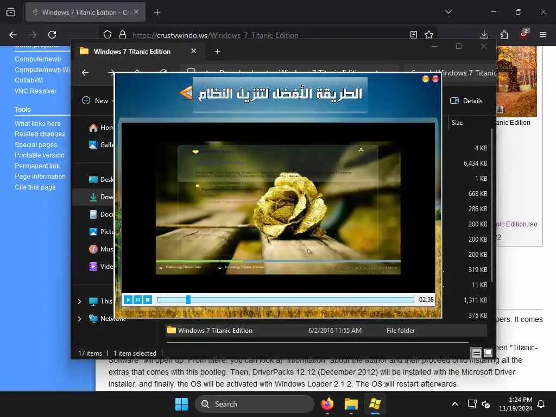
Task: Open Firefox from the taskbar
Action: pos(327,404)
